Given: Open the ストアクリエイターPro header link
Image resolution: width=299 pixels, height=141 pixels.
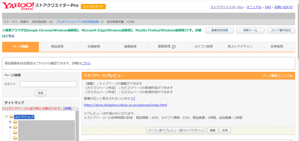Looking at the screenshot, I should (226, 7).
